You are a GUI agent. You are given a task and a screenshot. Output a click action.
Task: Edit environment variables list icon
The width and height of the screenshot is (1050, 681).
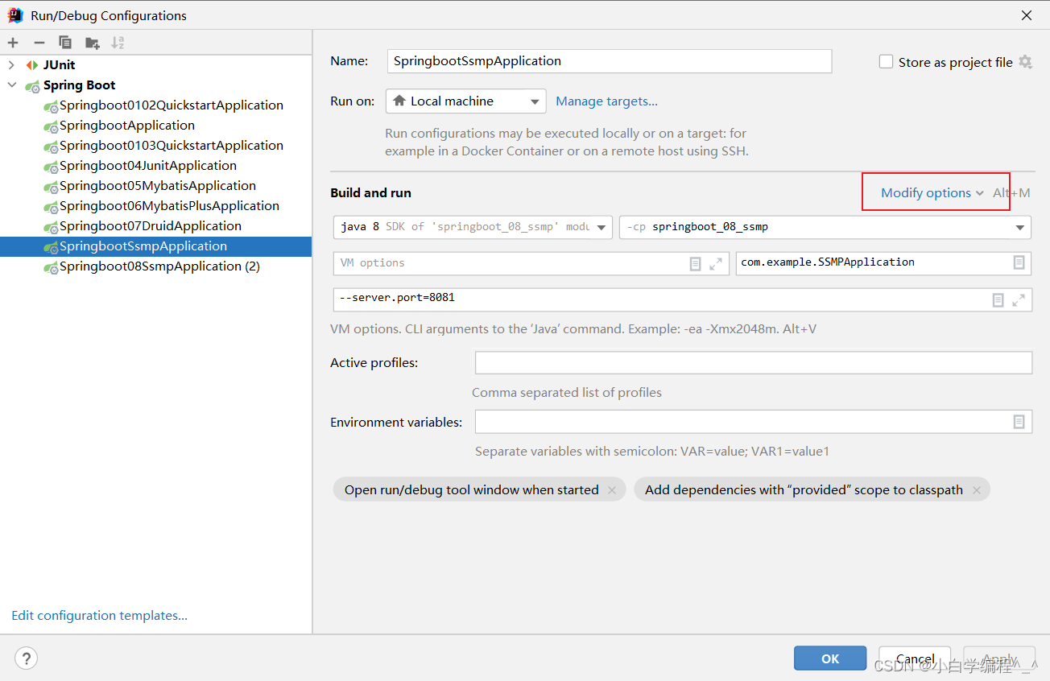[x=1019, y=422]
